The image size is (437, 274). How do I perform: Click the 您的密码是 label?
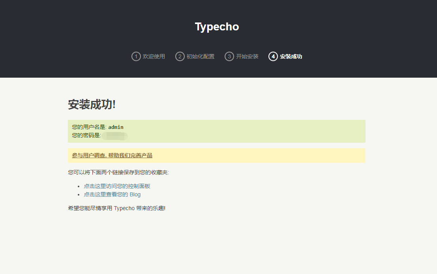[x=86, y=135]
